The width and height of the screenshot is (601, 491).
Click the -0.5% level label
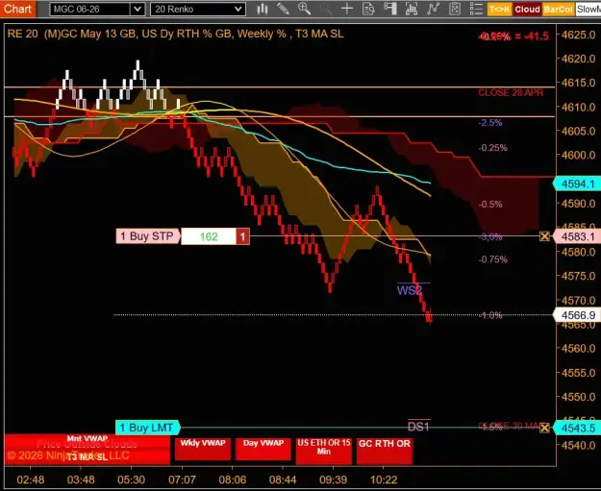(490, 204)
